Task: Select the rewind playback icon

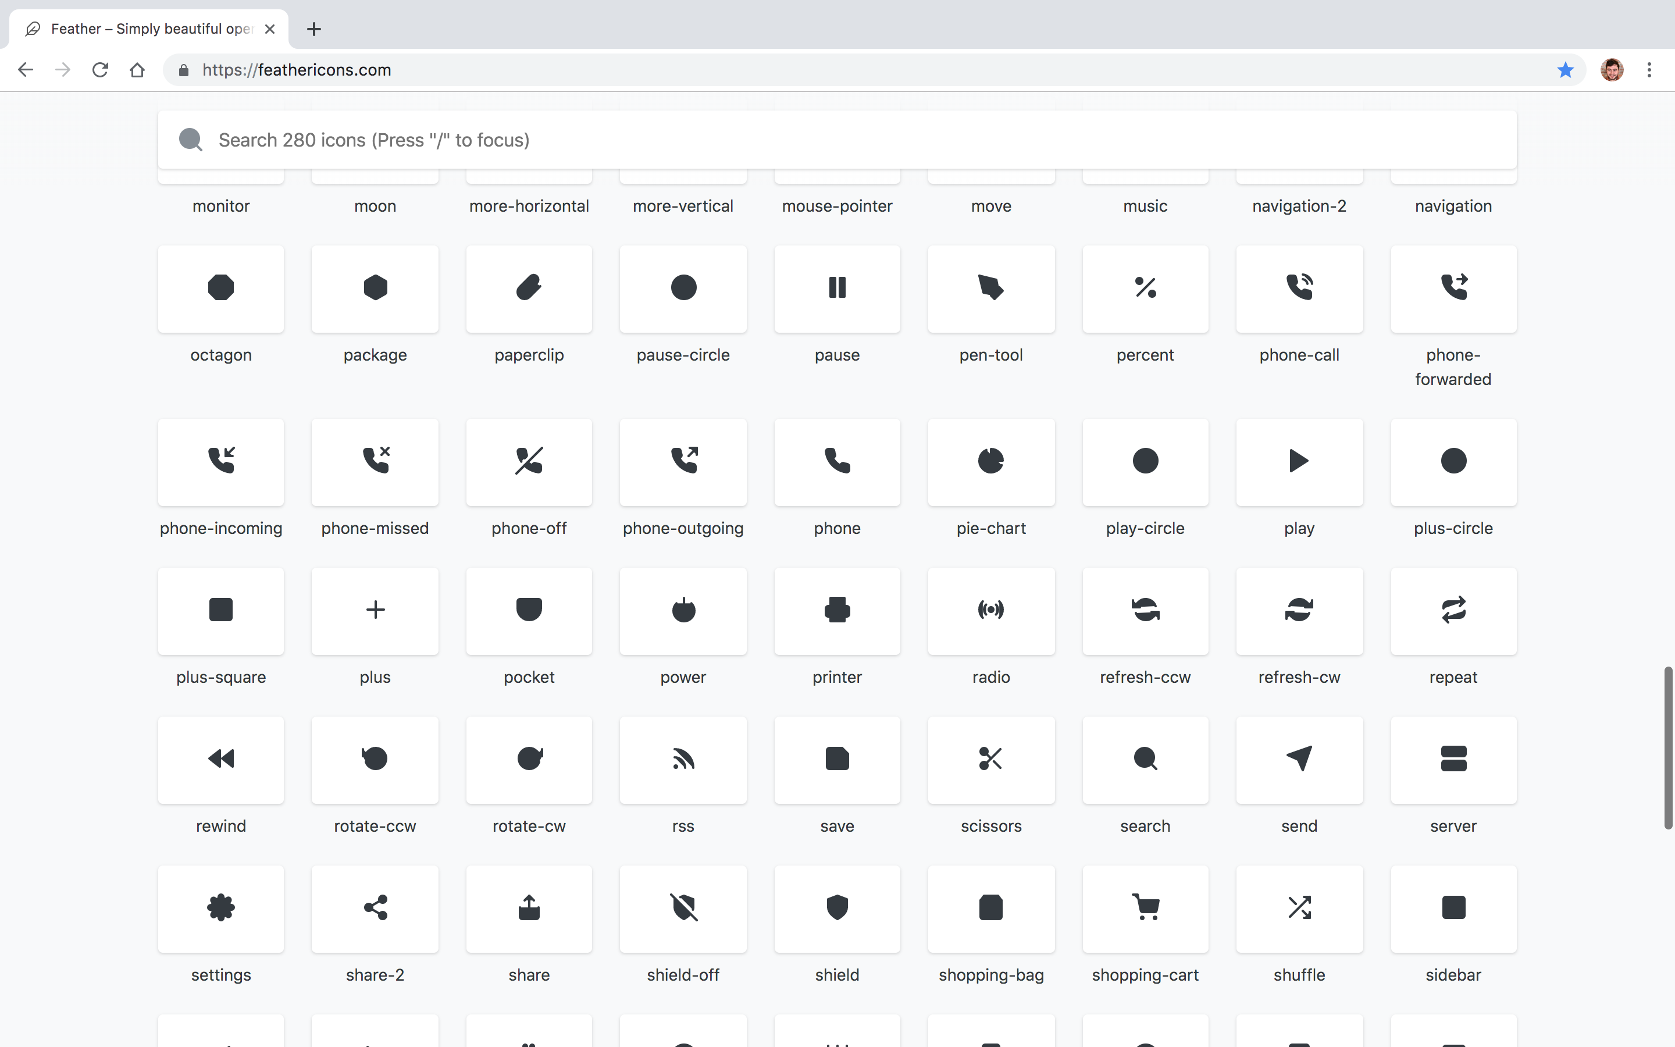Action: [x=220, y=760]
